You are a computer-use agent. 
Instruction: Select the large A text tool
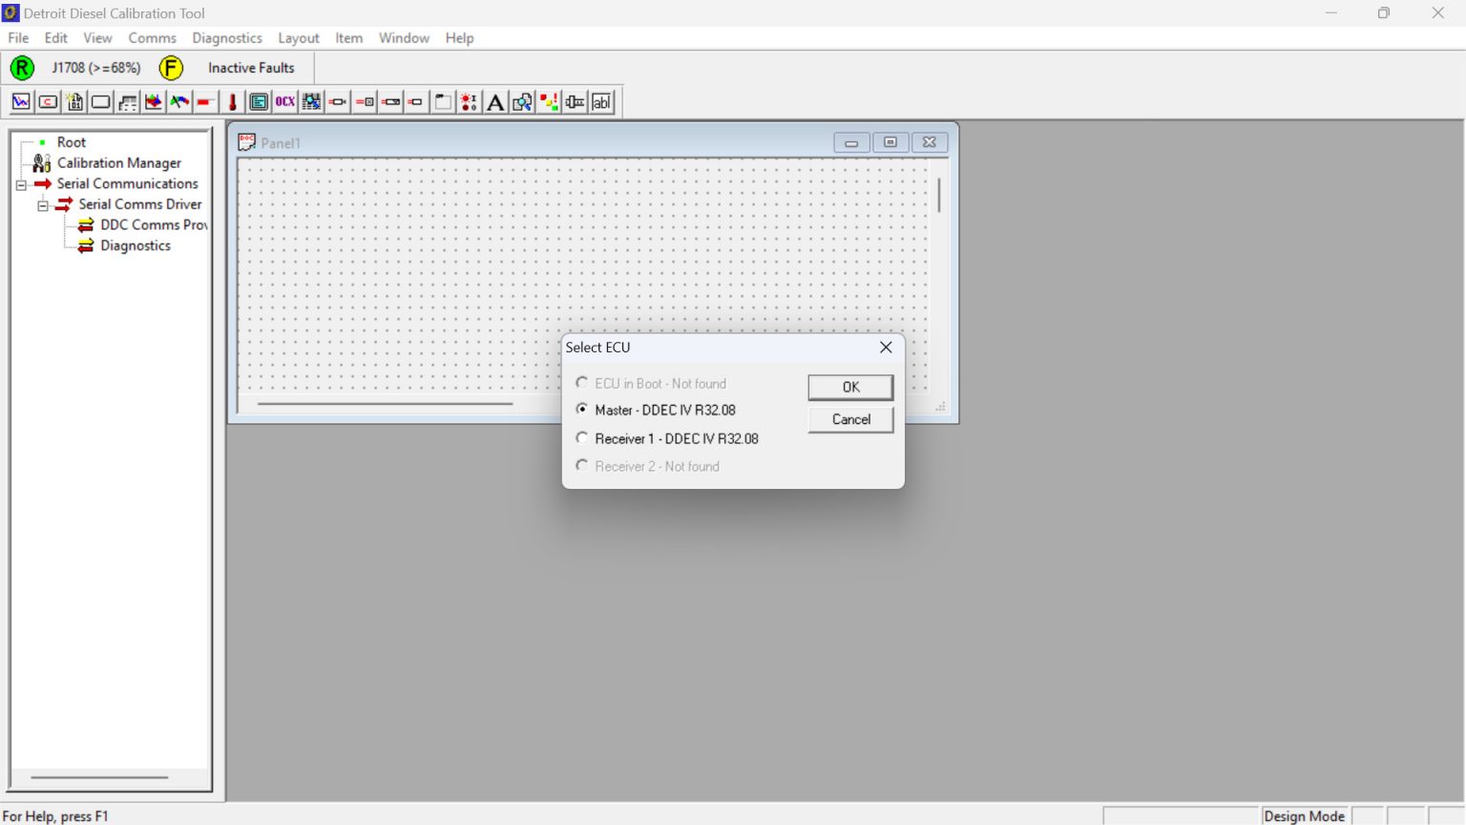494,102
